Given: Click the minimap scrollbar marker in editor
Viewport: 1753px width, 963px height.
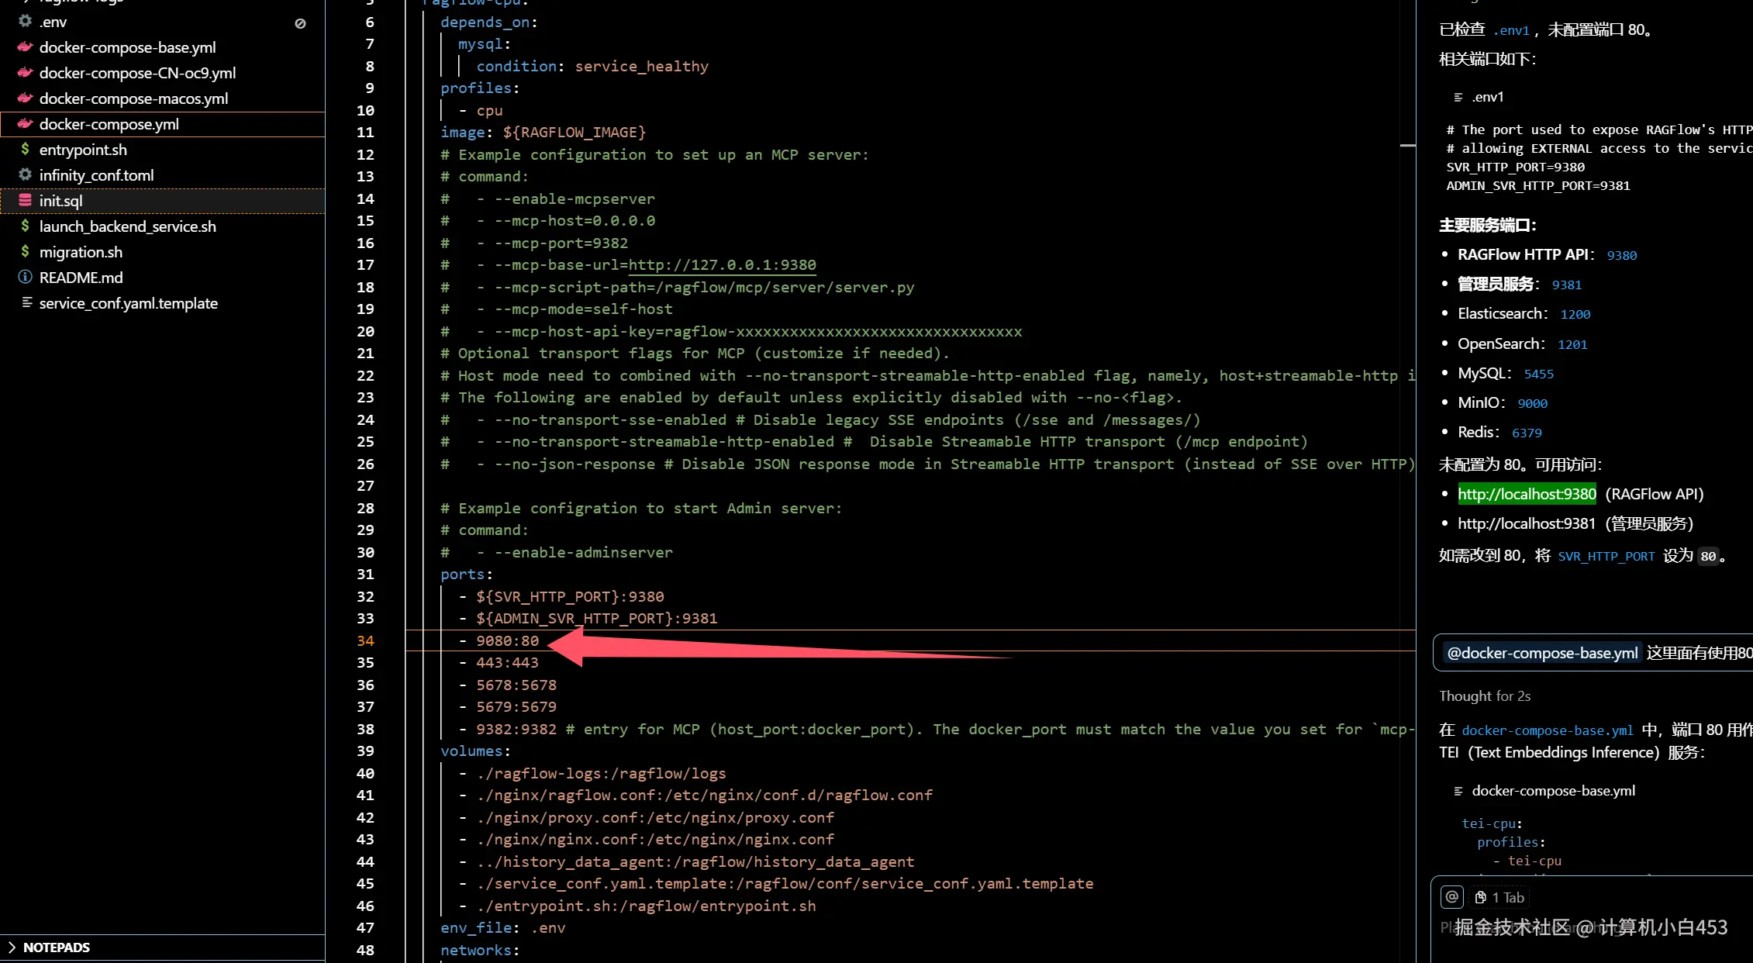Looking at the screenshot, I should [x=1407, y=145].
